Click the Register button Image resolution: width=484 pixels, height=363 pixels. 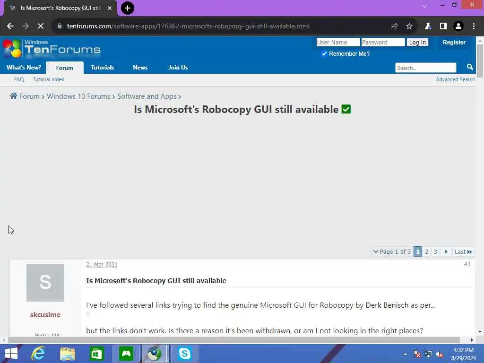click(454, 42)
